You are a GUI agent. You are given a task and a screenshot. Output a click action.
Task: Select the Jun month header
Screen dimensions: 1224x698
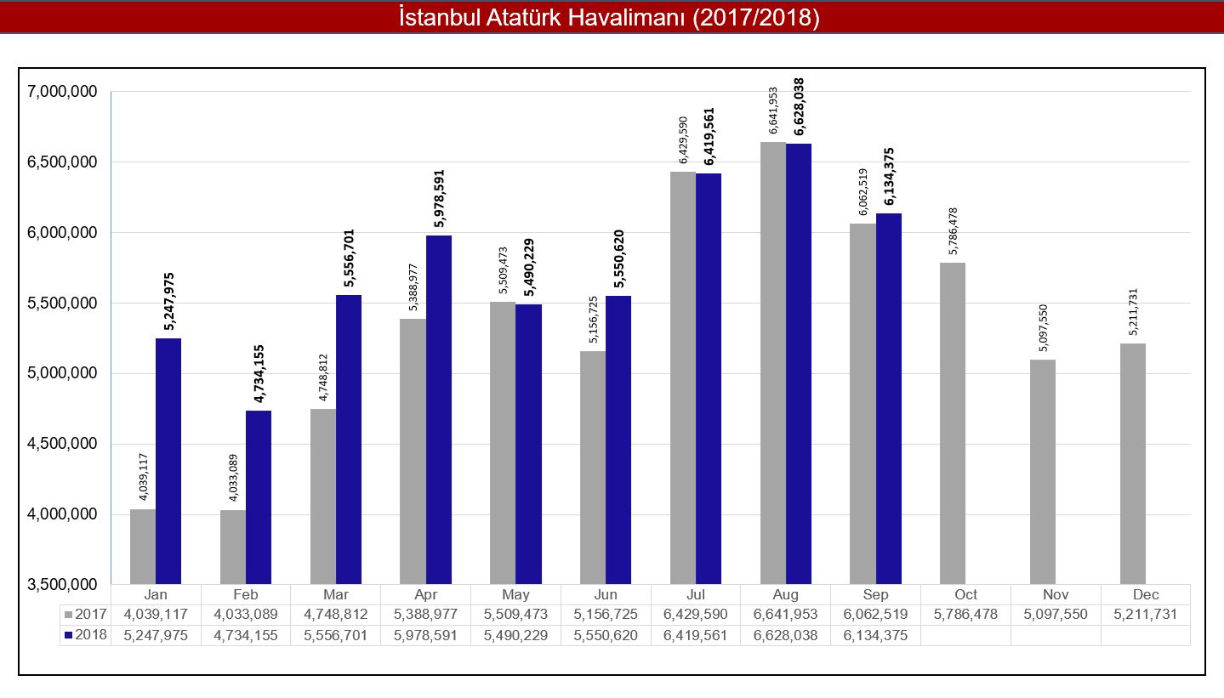tap(606, 594)
